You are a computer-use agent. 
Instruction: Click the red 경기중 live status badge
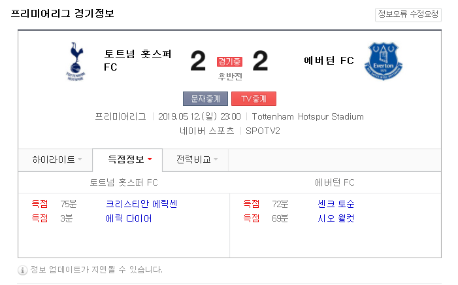[229, 61]
